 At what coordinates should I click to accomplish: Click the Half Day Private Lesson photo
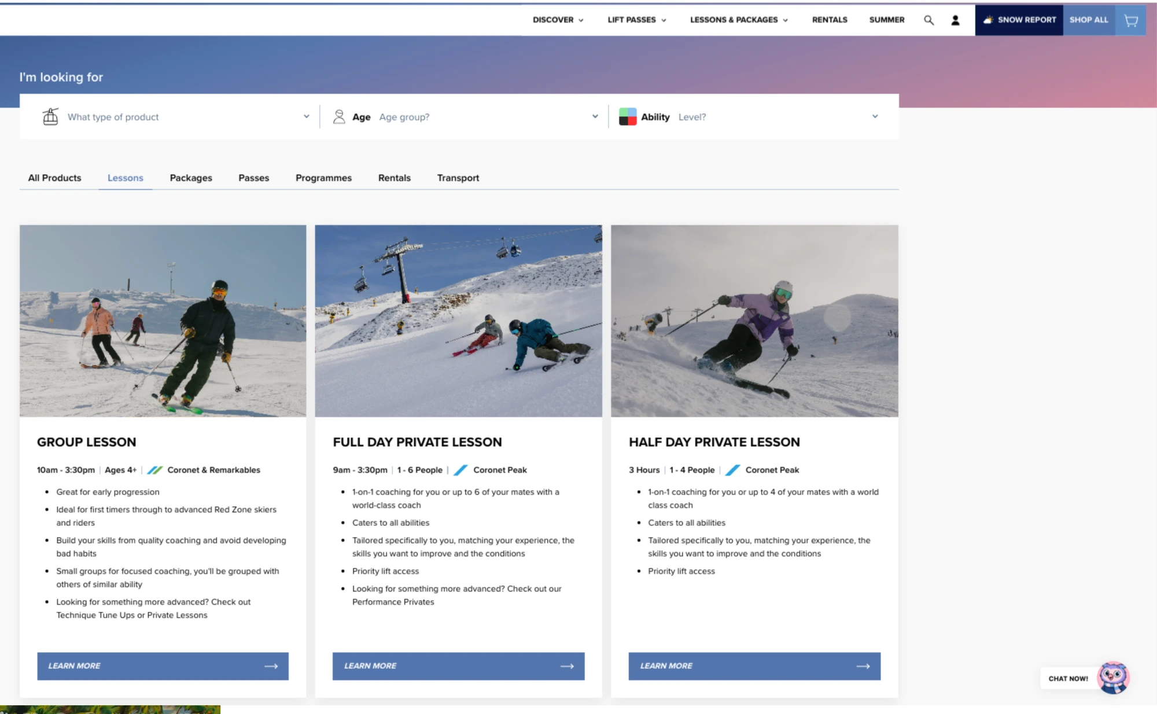[754, 321]
